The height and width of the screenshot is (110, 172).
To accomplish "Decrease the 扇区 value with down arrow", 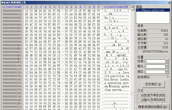I will (167, 73).
